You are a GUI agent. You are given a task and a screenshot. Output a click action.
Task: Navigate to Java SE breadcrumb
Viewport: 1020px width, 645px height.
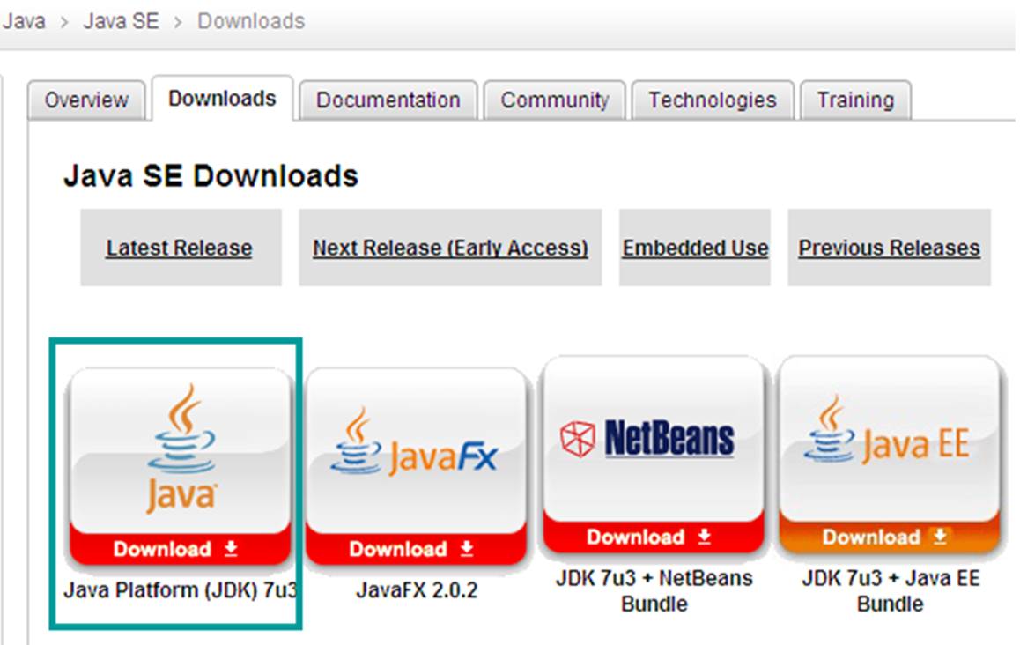[x=121, y=21]
